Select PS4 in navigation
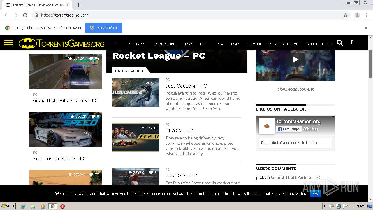Screen dimensions: 373x210 (219, 44)
